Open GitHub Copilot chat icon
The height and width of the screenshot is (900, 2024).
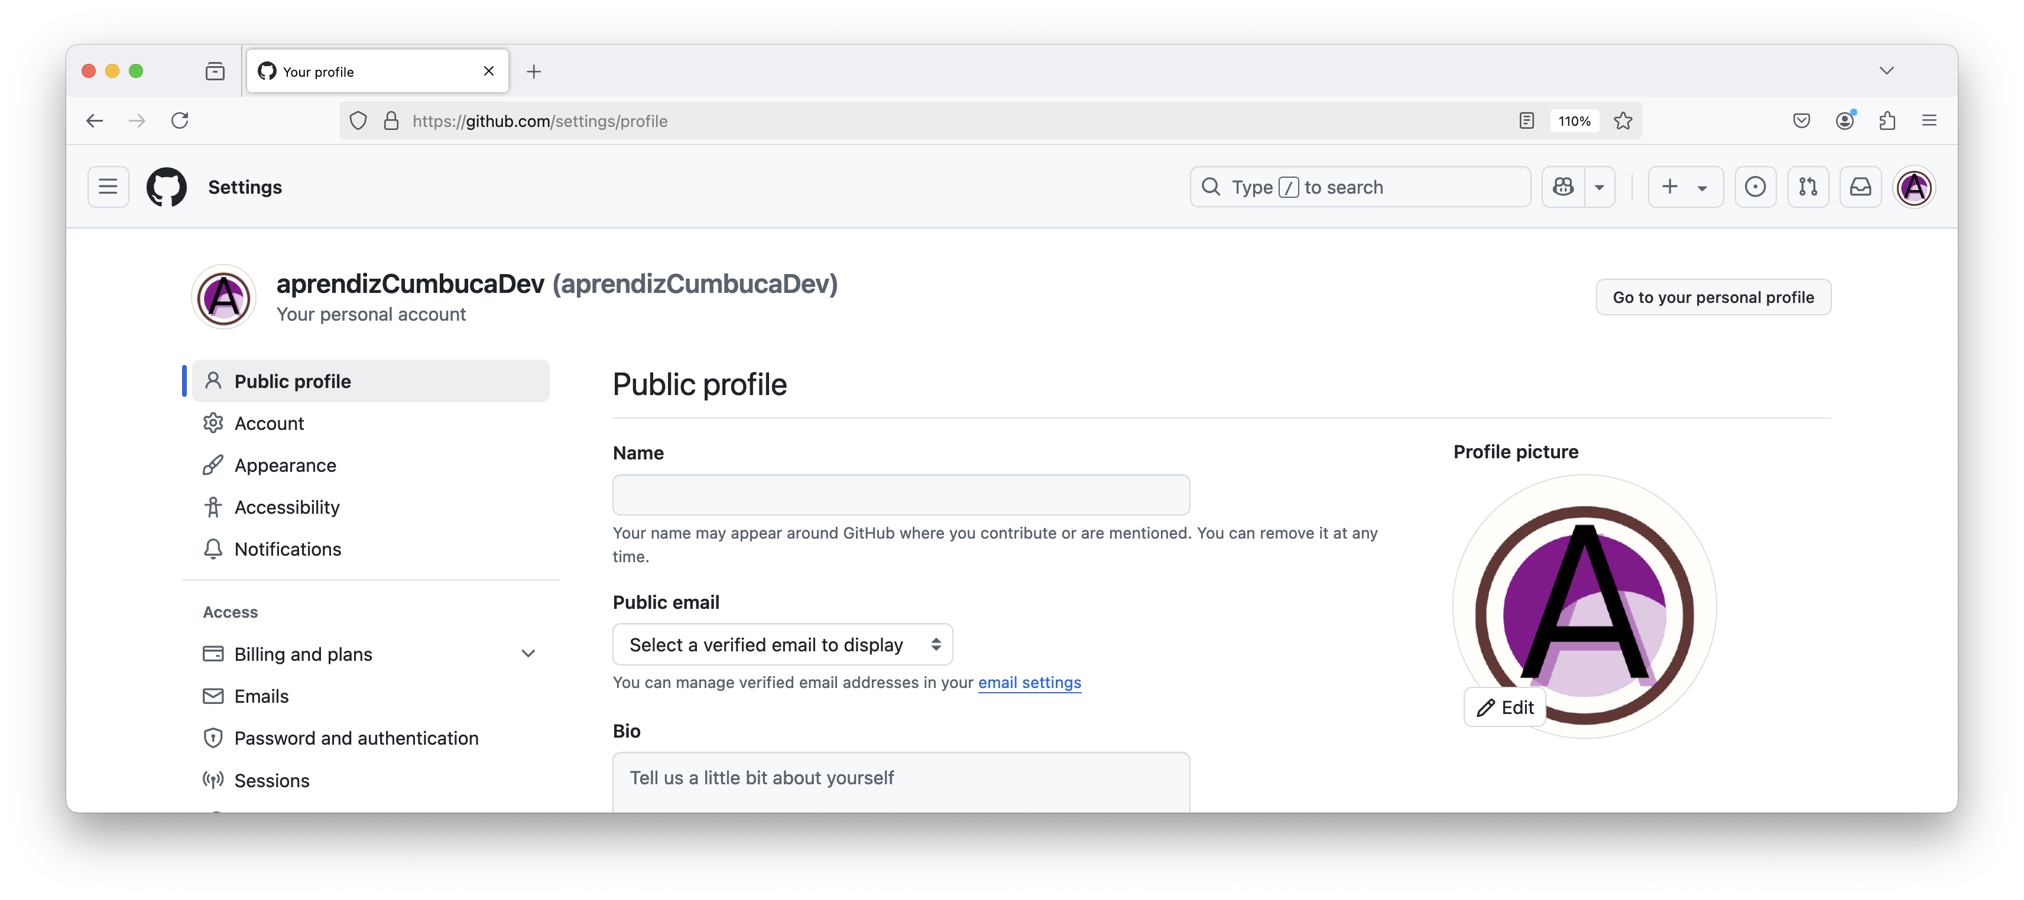coord(1563,187)
